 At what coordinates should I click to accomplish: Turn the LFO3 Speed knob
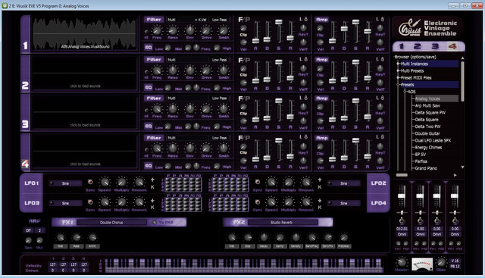click(105, 202)
